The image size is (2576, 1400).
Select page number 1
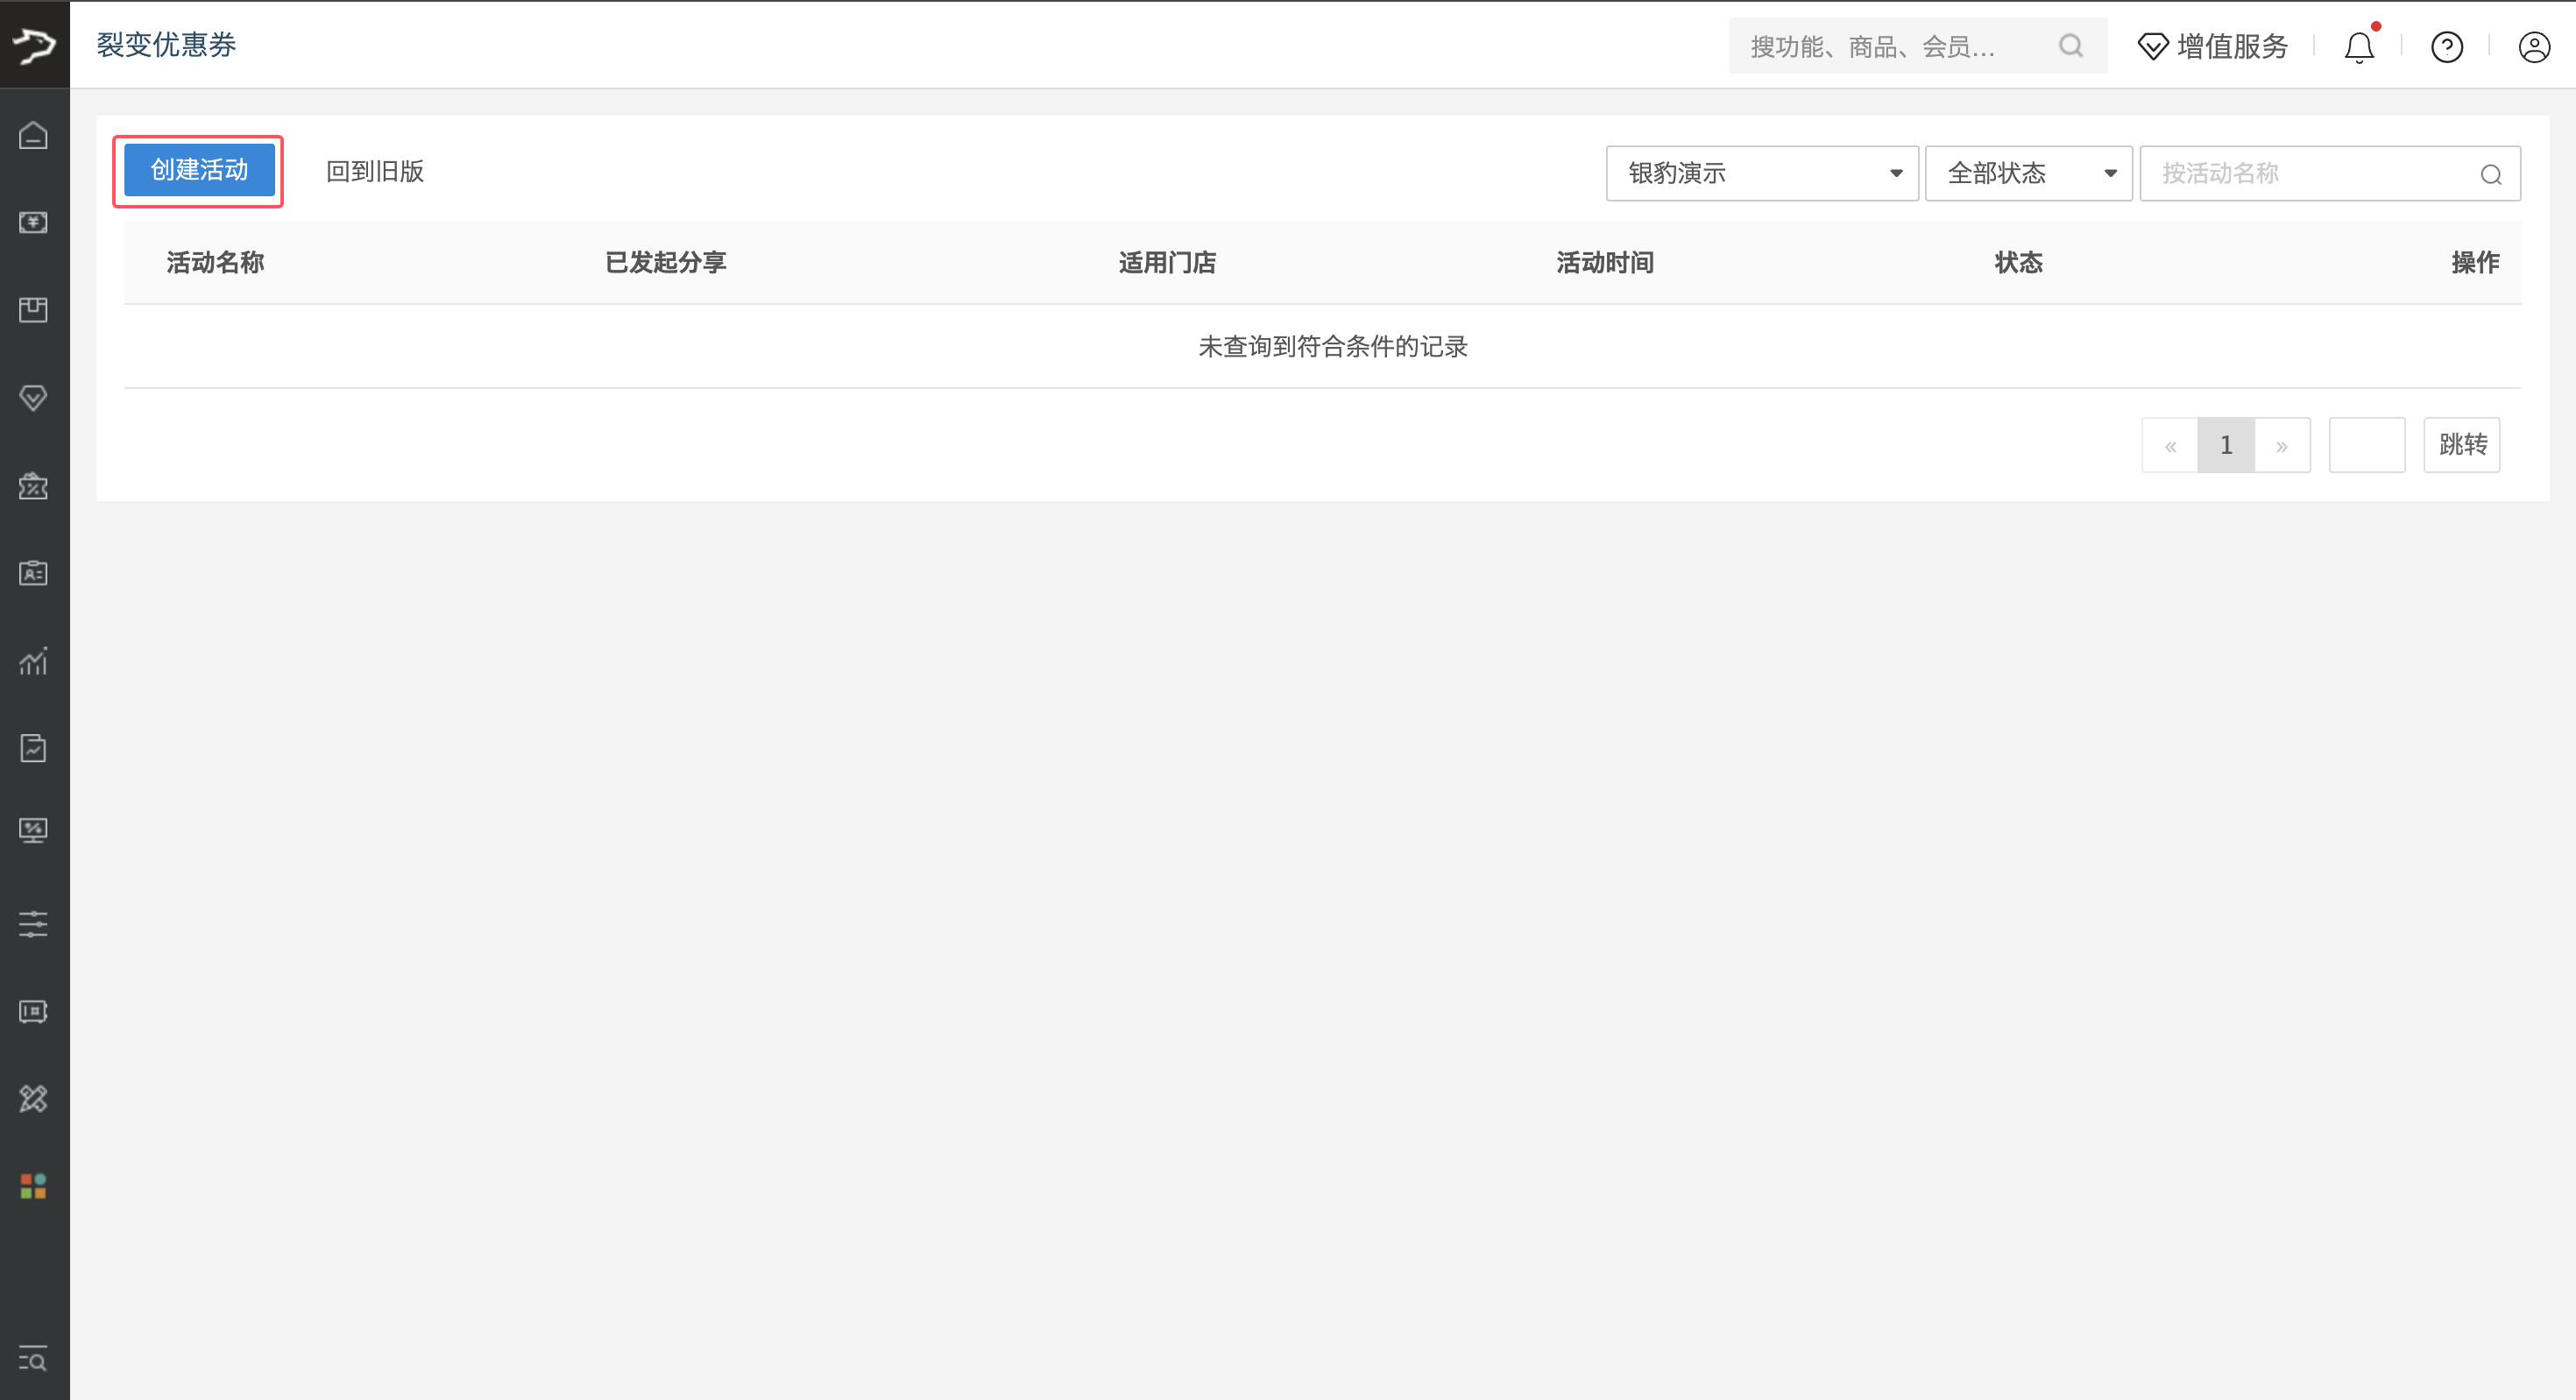click(2226, 445)
